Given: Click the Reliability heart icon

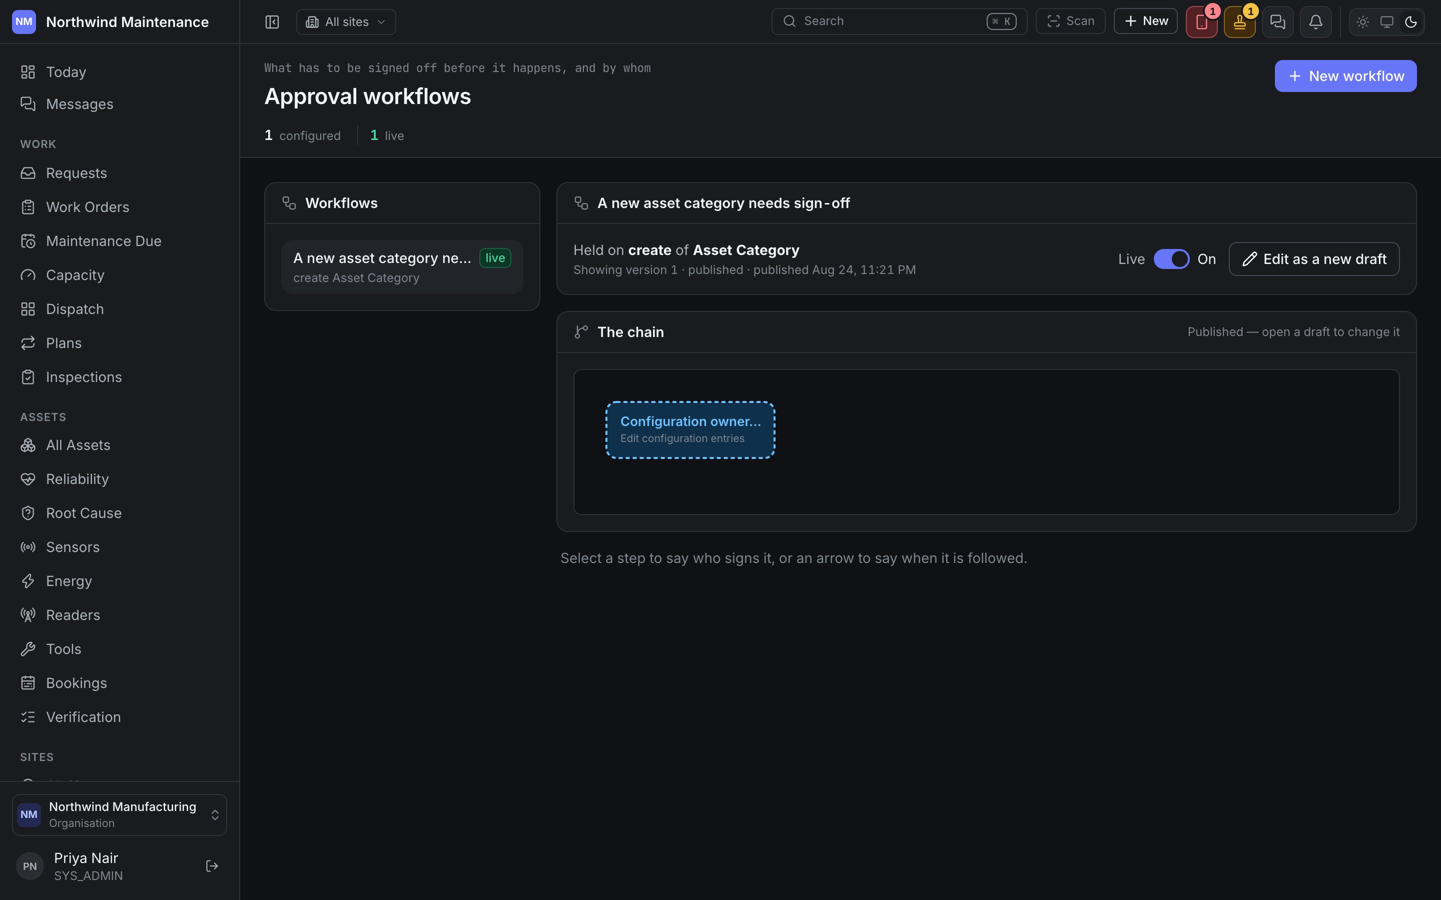Looking at the screenshot, I should point(28,479).
